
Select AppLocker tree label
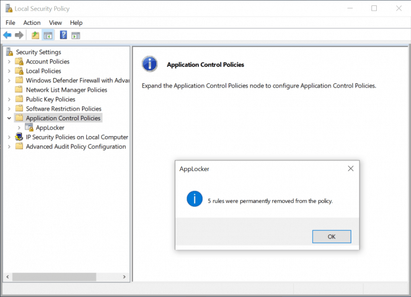tap(50, 128)
